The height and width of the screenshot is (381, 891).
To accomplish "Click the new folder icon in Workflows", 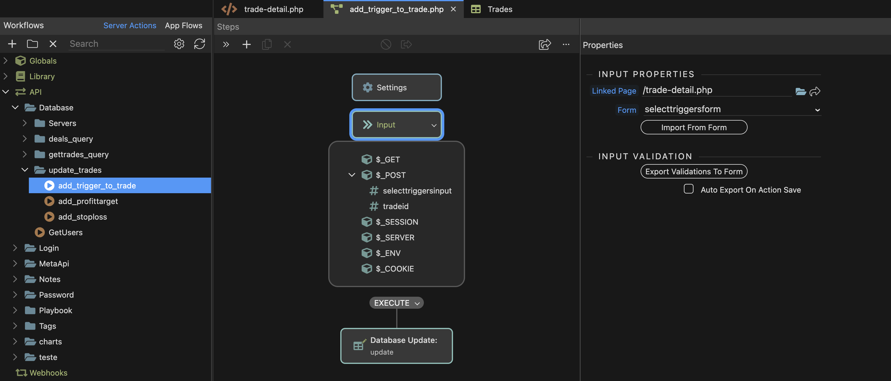I will click(x=32, y=44).
